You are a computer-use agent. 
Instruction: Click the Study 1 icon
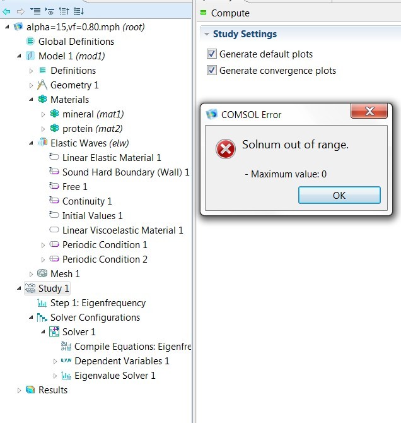pyautogui.click(x=30, y=288)
